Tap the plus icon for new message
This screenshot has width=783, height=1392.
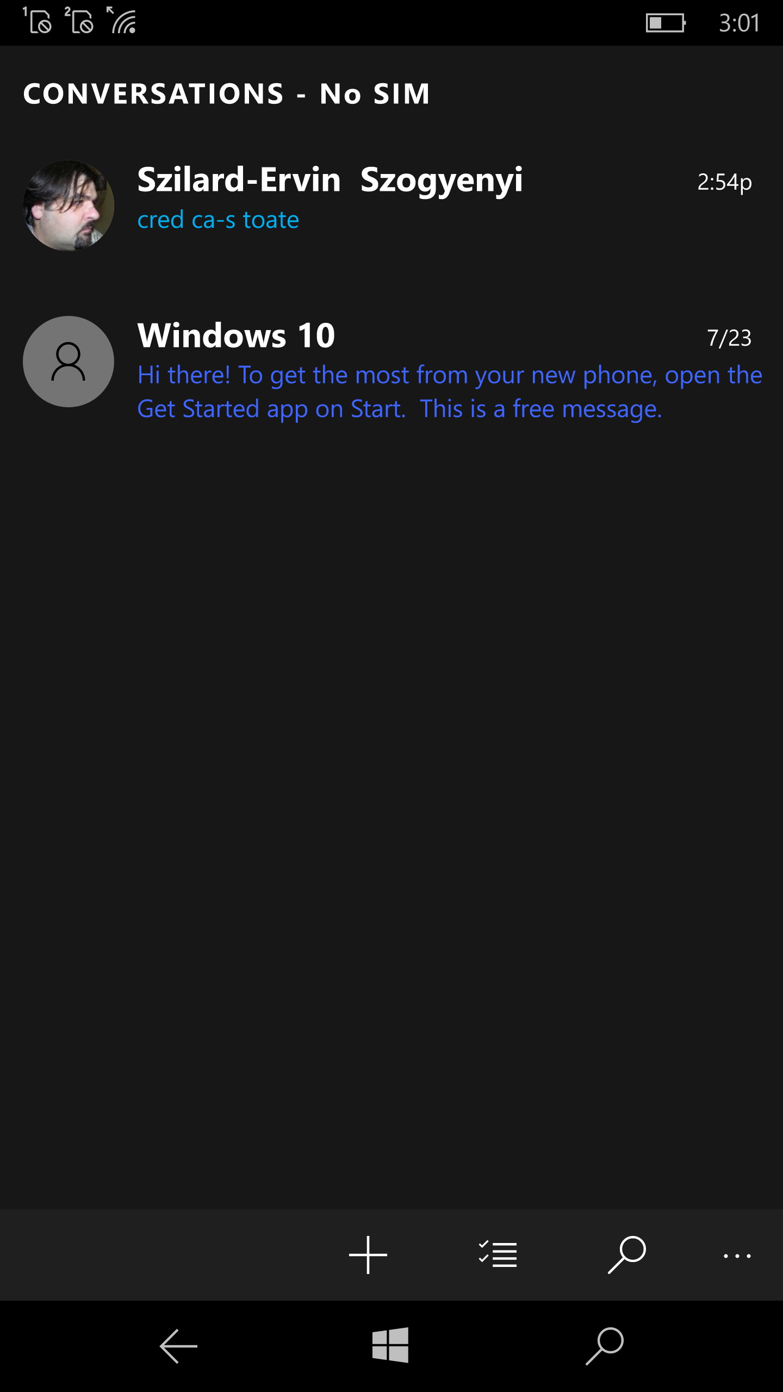click(x=368, y=1255)
